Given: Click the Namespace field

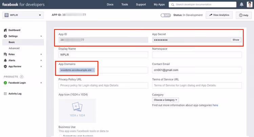Looking at the screenshot, I should tap(197, 55).
